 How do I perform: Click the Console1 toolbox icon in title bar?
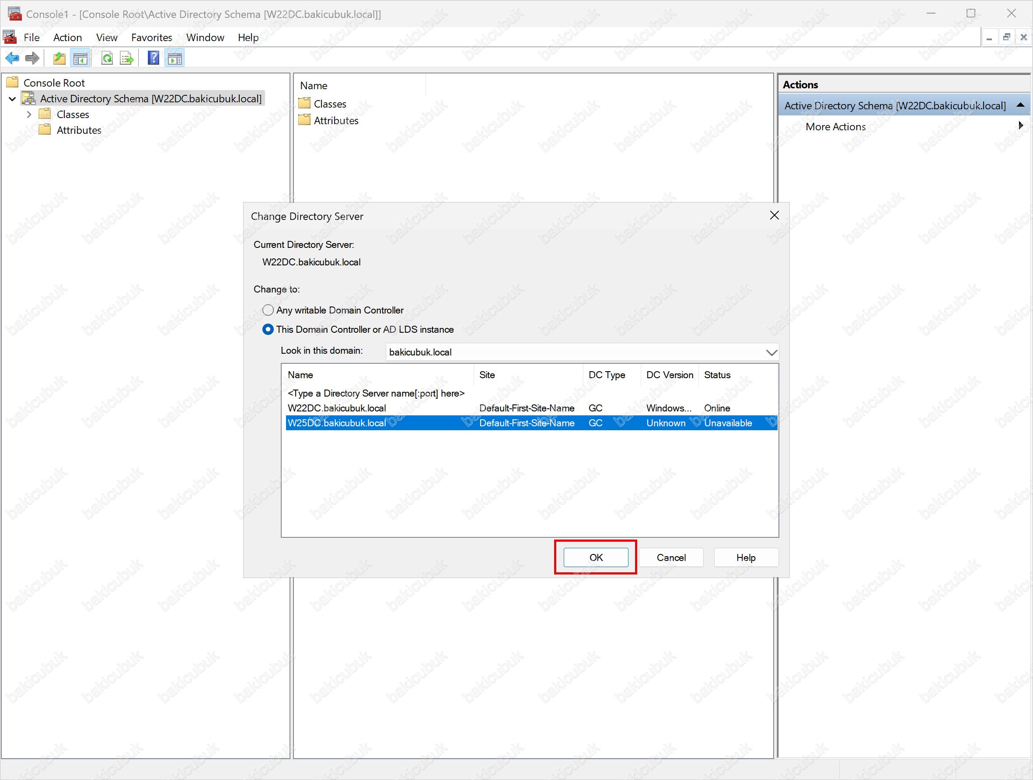pos(14,14)
